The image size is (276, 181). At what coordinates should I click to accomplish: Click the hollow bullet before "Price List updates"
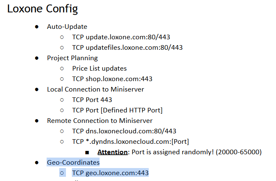click(62, 69)
